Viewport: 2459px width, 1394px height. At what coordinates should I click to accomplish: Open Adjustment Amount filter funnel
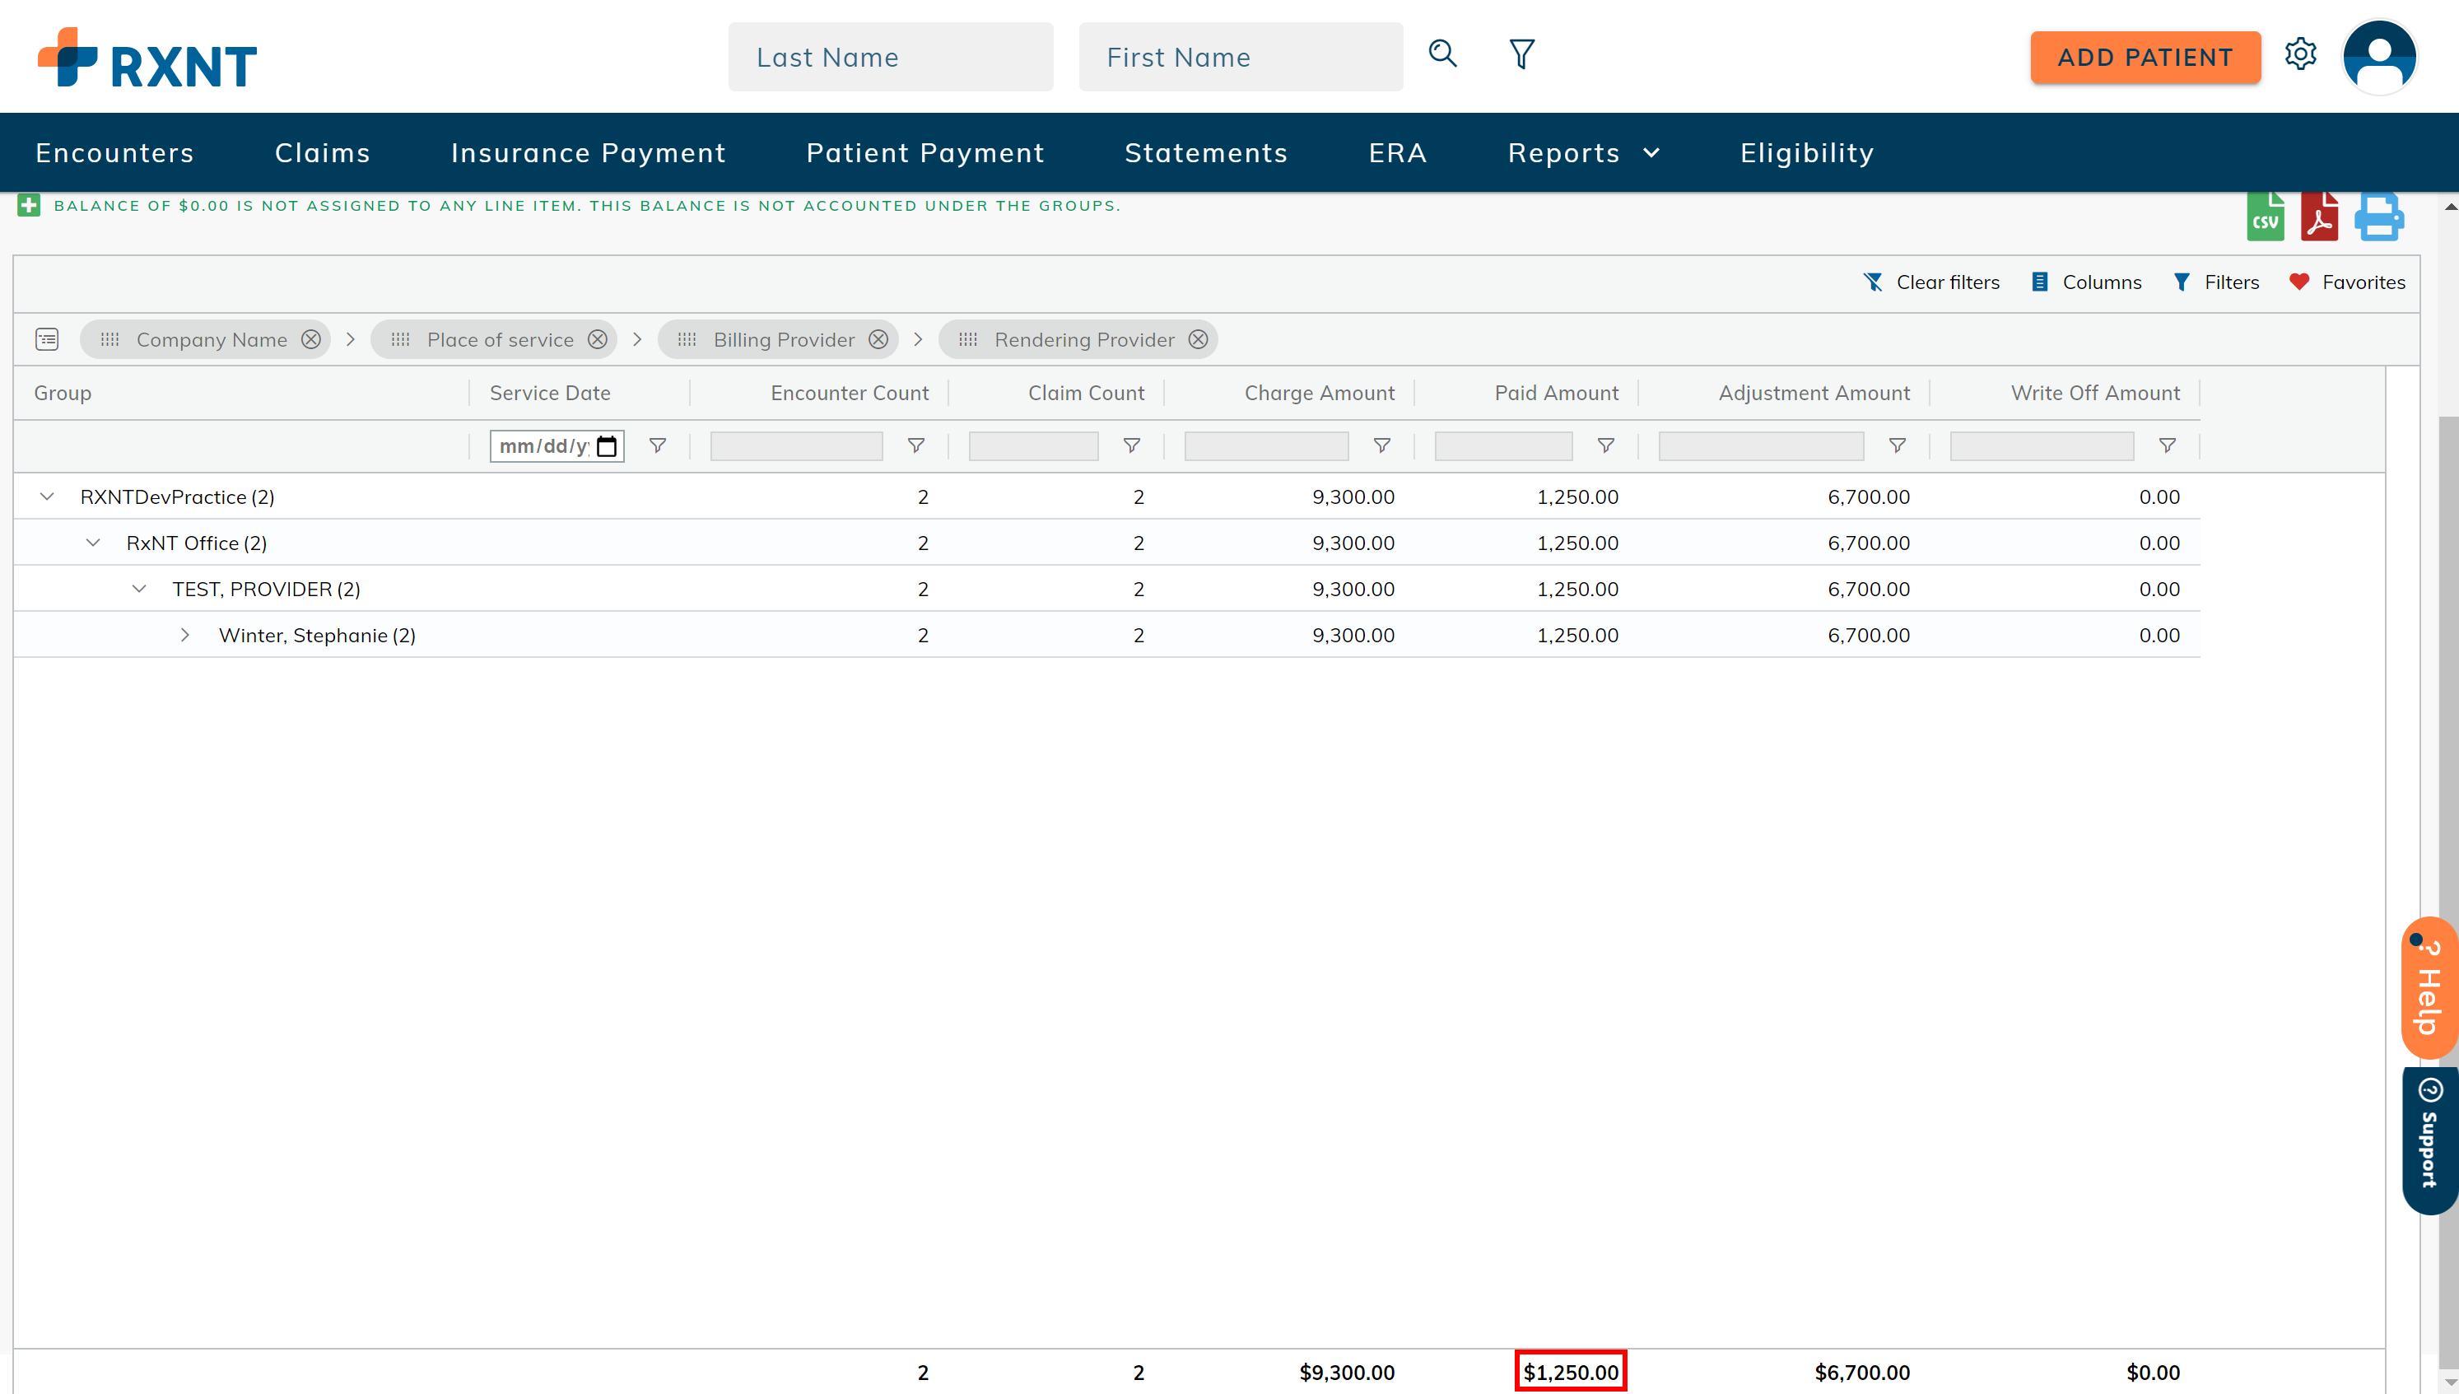point(1897,445)
